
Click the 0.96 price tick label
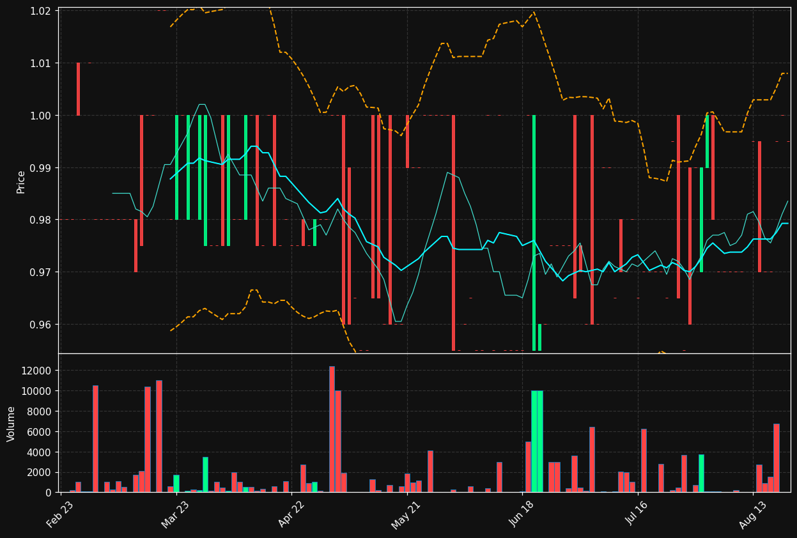[42, 325]
